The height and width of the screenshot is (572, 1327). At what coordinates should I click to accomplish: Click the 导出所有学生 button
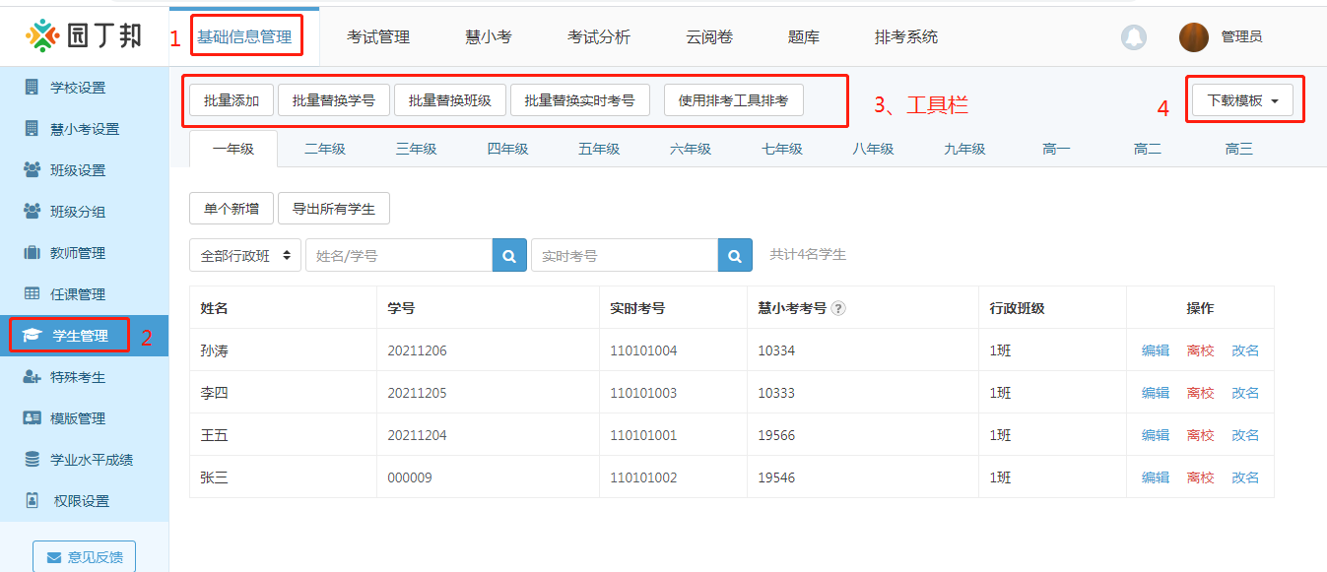tap(333, 208)
